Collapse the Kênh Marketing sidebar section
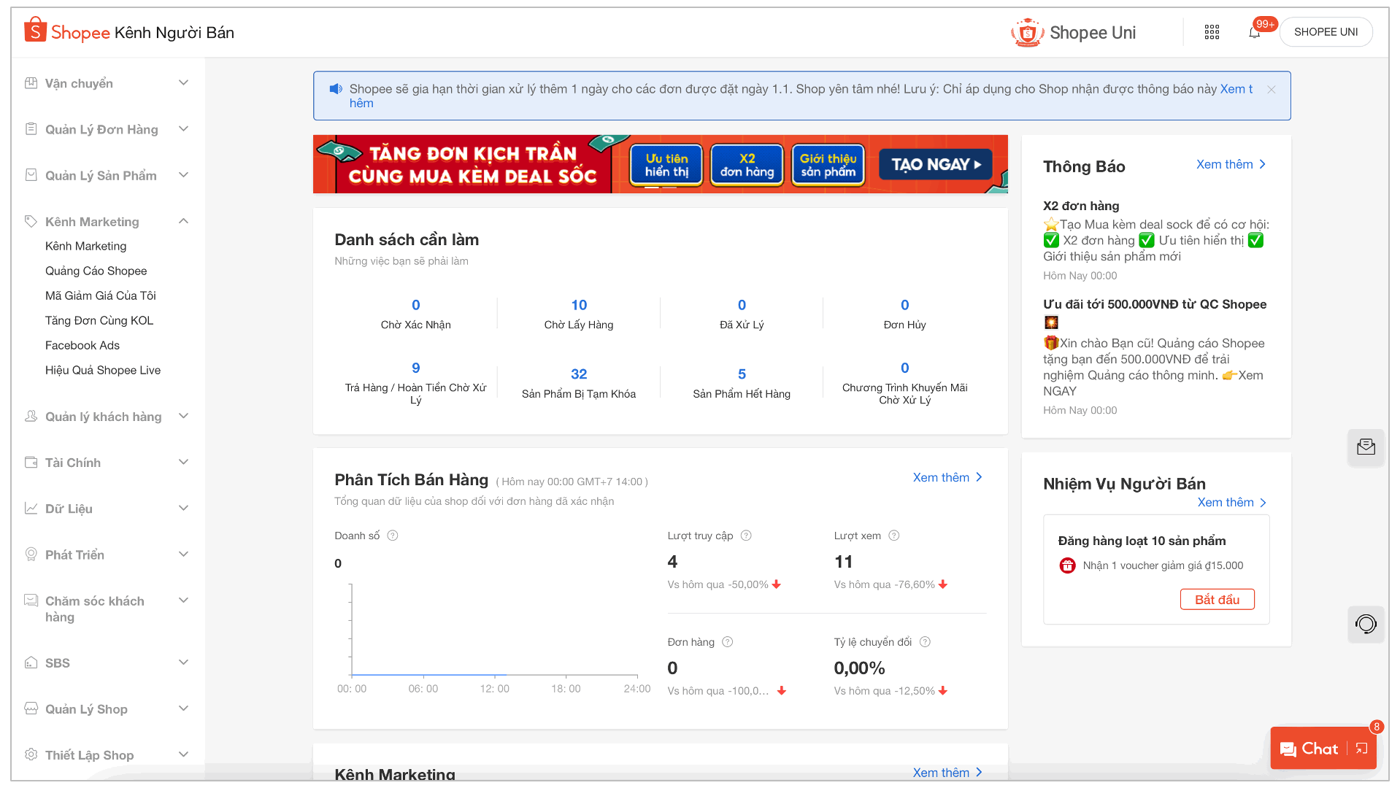This screenshot has width=1400, height=788. tap(183, 221)
